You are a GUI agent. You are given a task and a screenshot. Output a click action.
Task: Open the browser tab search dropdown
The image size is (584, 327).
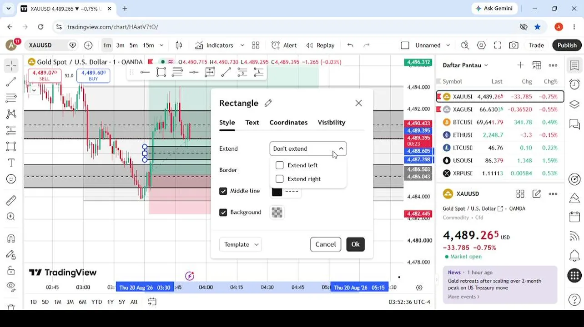click(x=8, y=8)
